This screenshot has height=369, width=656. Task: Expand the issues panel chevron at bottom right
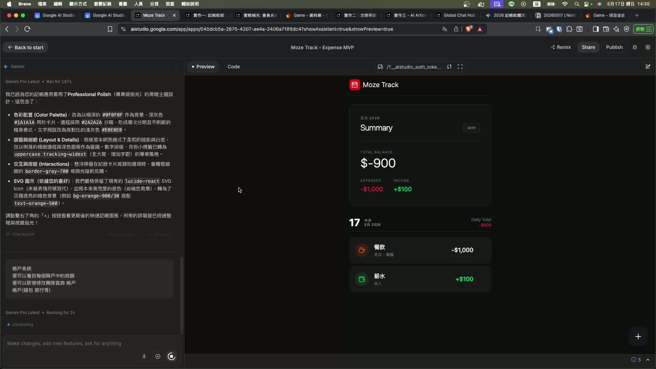pos(648,359)
